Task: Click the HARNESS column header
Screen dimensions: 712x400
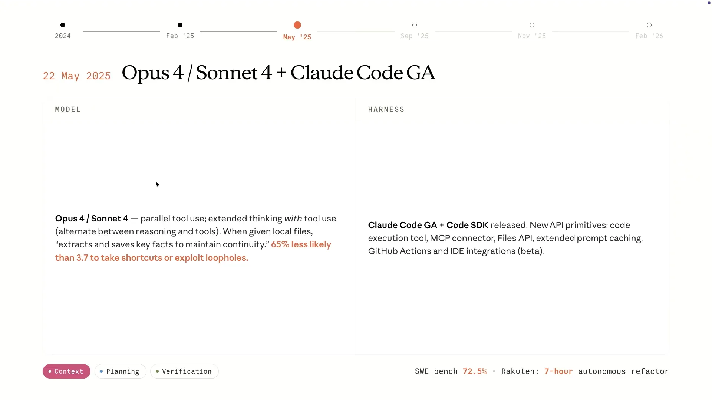Action: click(386, 110)
